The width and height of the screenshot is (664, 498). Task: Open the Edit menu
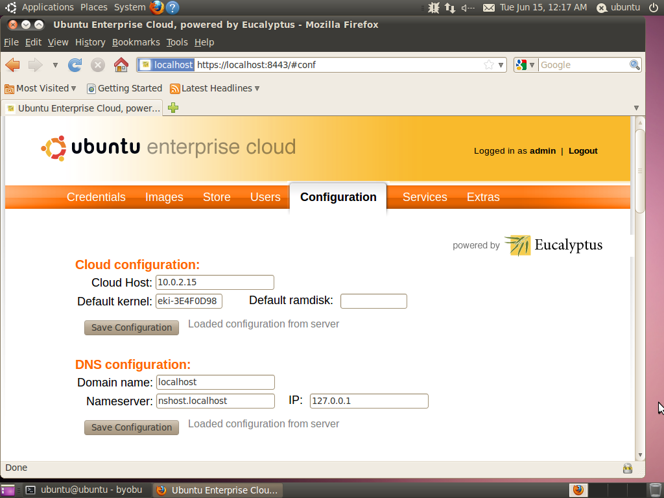pyautogui.click(x=33, y=42)
